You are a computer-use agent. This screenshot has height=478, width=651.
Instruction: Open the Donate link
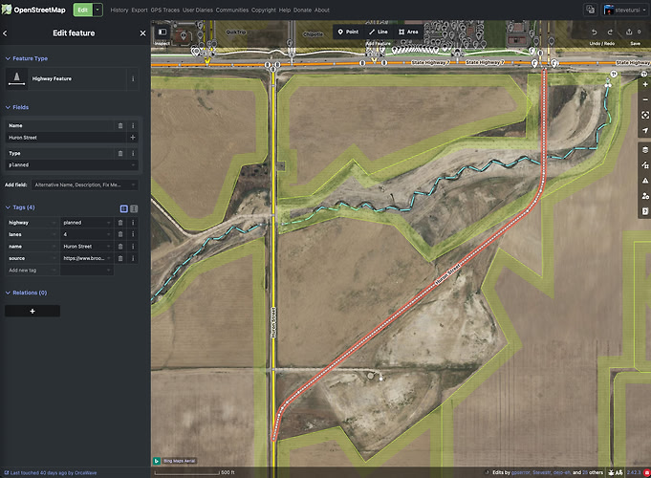point(302,10)
